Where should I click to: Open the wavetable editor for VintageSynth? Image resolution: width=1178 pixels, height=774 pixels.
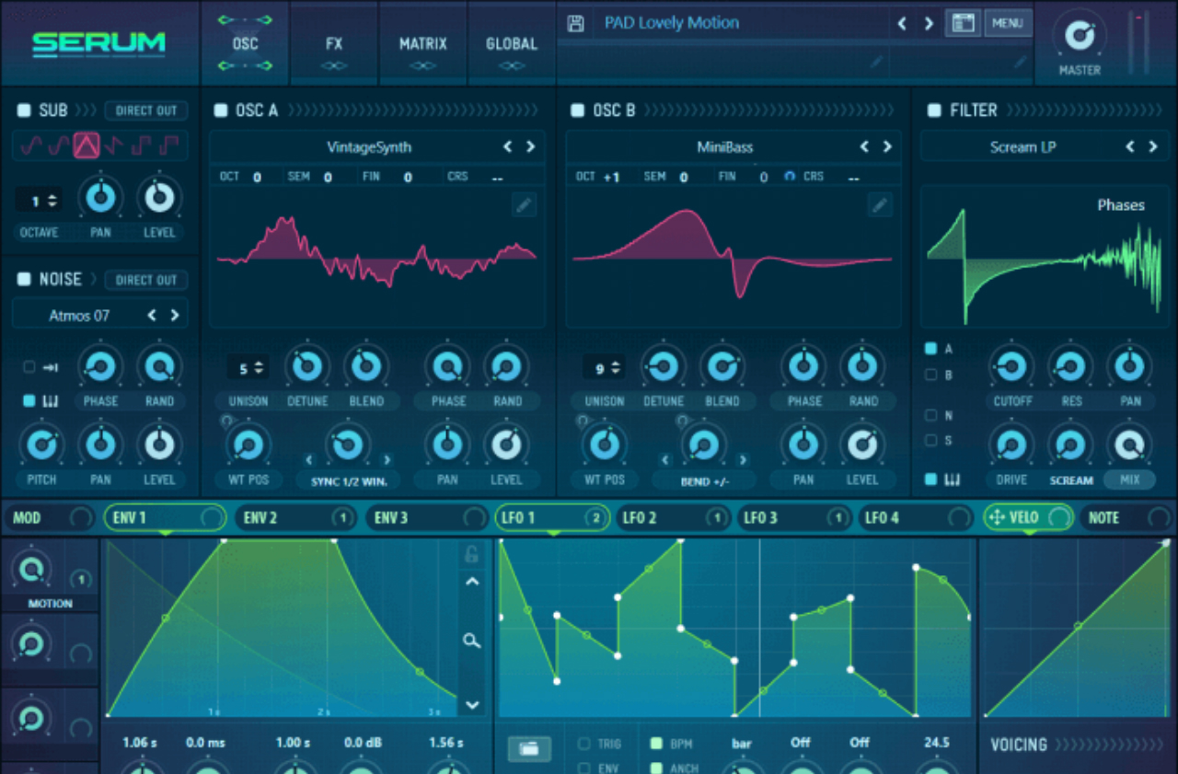pos(524,204)
